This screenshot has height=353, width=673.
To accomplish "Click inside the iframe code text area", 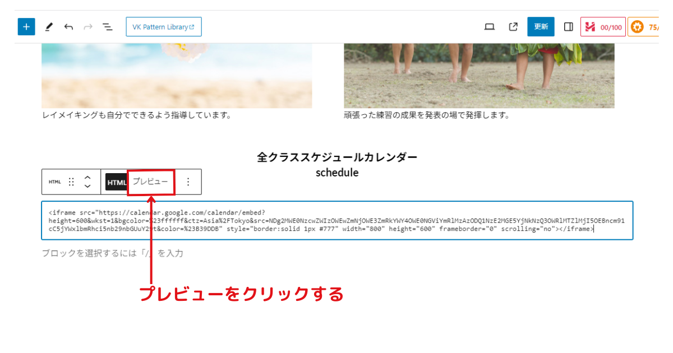I will (336, 220).
